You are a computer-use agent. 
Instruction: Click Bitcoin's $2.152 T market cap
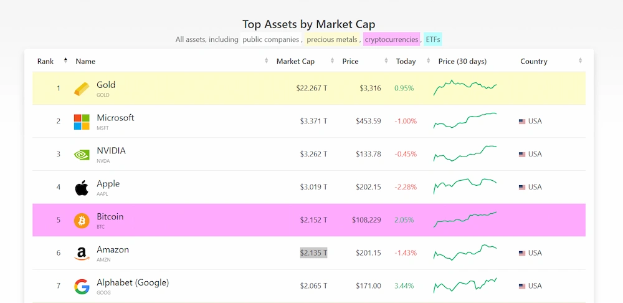click(313, 220)
